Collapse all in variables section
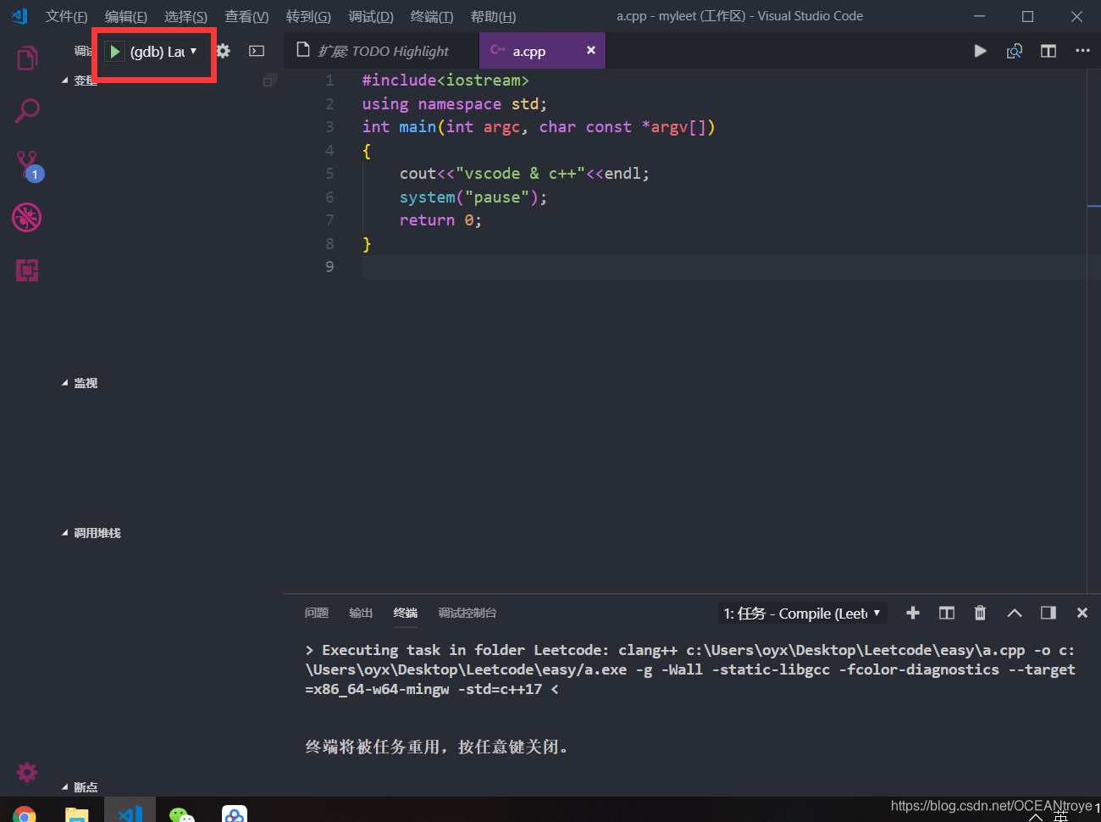1101x822 pixels. pos(269,81)
